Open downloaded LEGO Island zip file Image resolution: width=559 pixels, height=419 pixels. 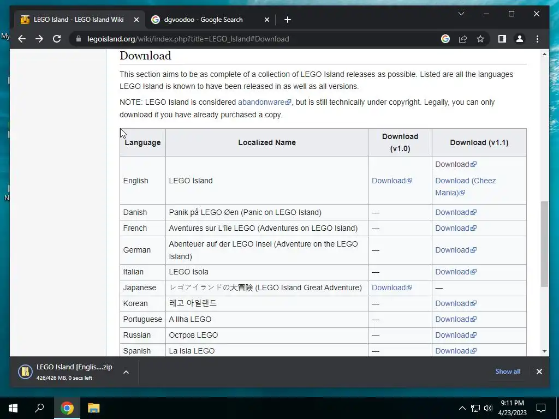(x=66, y=372)
